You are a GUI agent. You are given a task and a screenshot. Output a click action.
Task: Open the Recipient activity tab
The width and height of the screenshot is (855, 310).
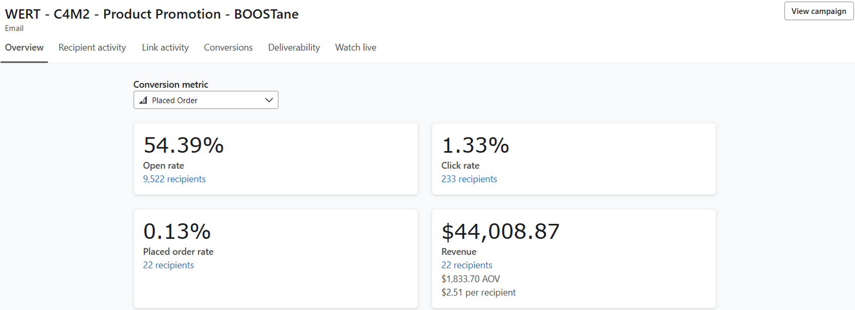(x=92, y=48)
